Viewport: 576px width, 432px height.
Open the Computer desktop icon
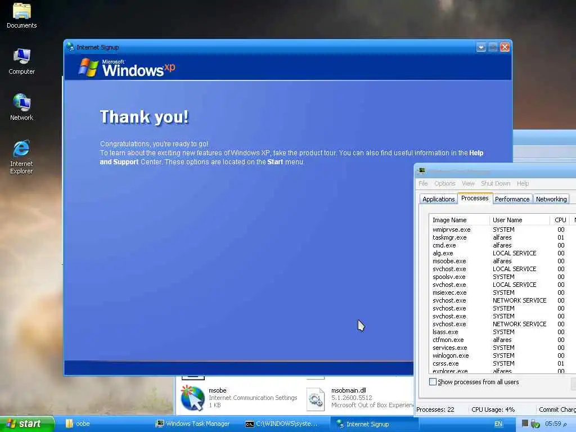pos(22,62)
